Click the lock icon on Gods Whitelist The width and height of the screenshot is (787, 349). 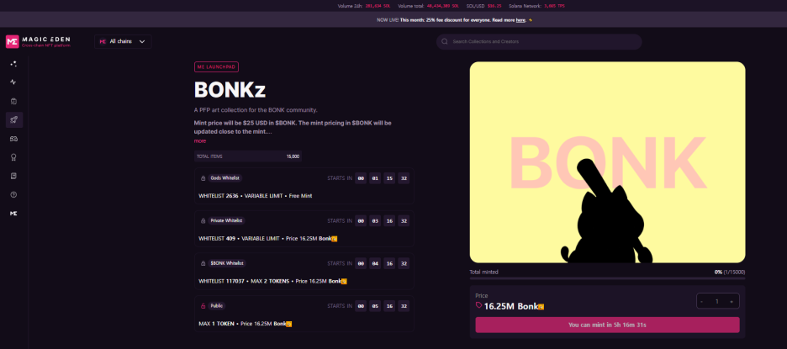click(203, 178)
